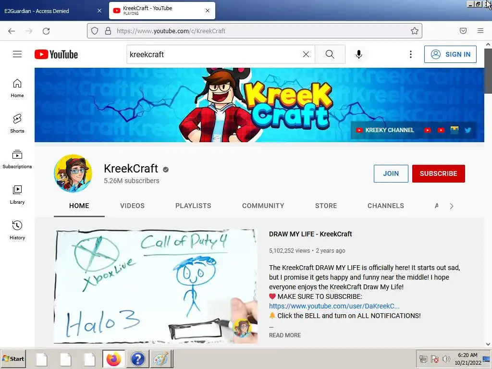Open the DaKreekCraft youtube.com/user link
The width and height of the screenshot is (492, 369).
tap(334, 306)
